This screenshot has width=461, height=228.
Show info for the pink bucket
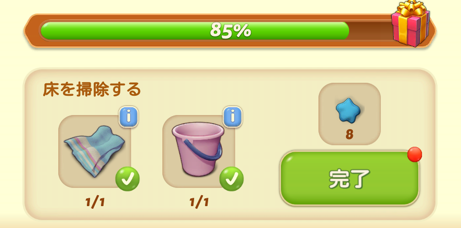coord(233,117)
